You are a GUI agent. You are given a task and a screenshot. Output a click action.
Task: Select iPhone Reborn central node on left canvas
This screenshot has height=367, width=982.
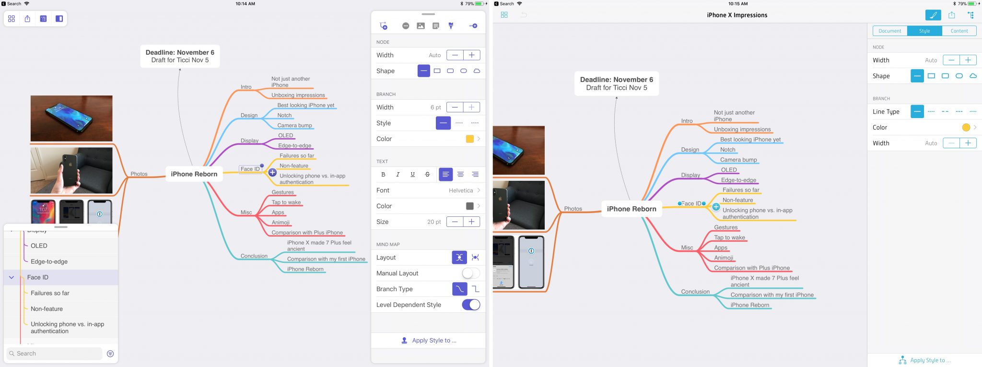pyautogui.click(x=194, y=174)
